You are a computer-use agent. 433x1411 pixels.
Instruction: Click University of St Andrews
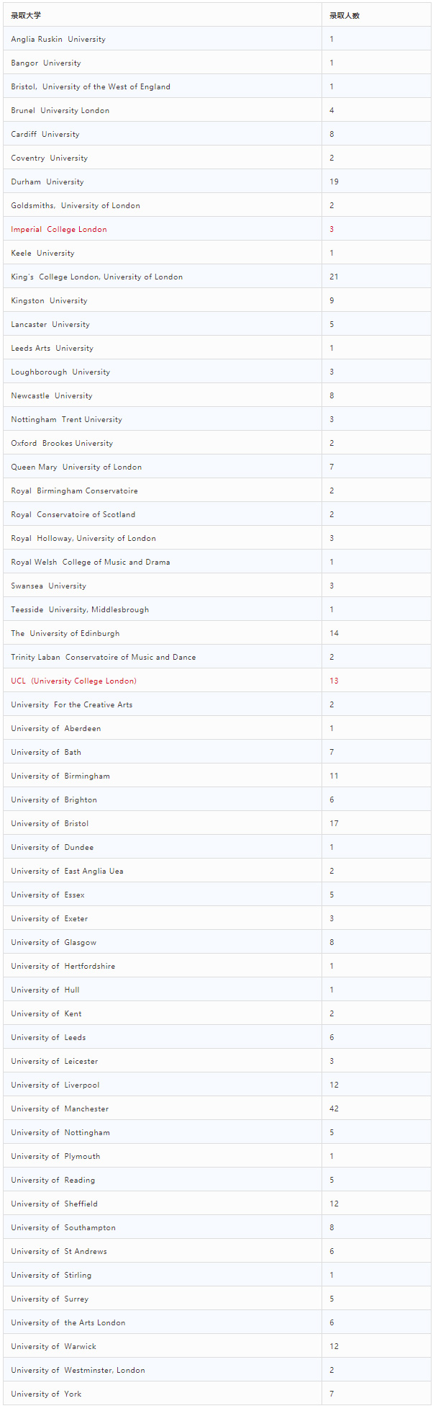tap(59, 1251)
